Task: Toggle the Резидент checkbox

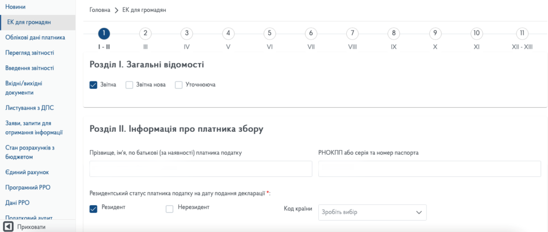Action: click(93, 209)
